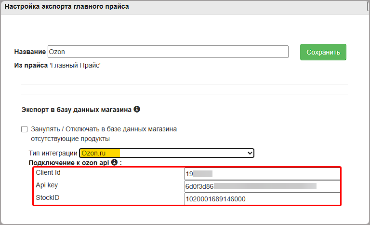The image size is (370, 225).
Task: Click info icon beside Подключение к ozon api
Action: point(114,162)
